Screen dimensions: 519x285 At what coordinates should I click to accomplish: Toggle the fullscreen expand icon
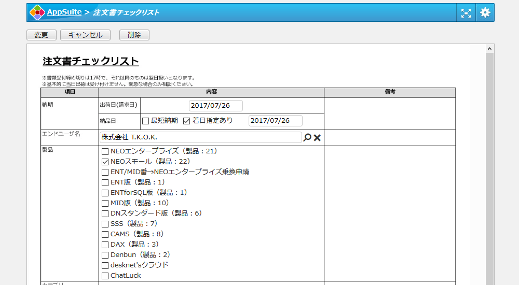point(466,13)
